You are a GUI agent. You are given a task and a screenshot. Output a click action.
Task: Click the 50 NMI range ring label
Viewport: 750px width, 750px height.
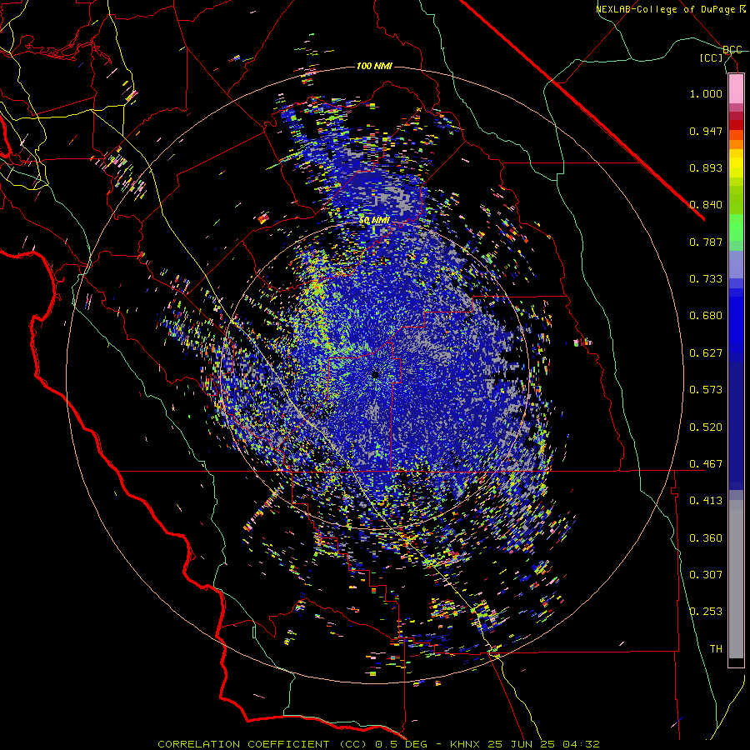click(x=374, y=221)
